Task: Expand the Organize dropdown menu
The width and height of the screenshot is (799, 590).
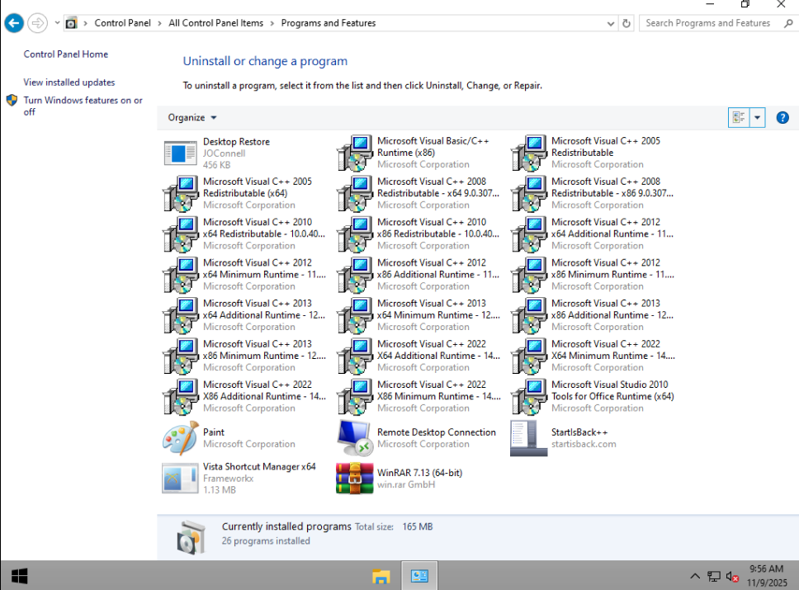Action: (x=192, y=118)
